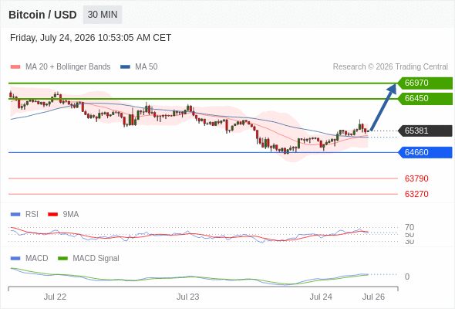Click the 66970 resistance price tag
The image size is (455, 309).
coord(425,83)
